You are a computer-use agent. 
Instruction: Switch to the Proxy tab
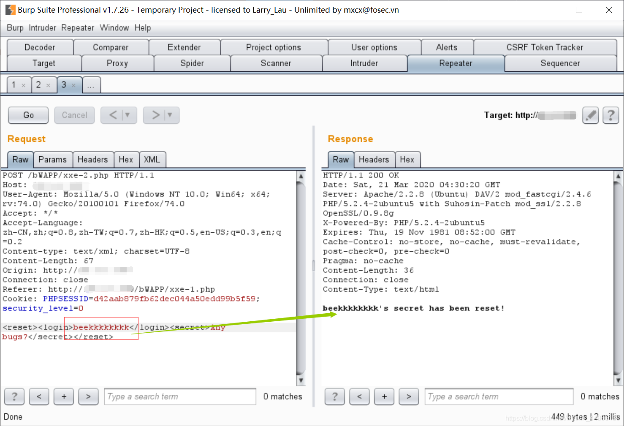point(117,63)
